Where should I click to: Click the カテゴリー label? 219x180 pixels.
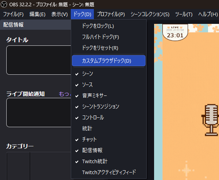point(20,146)
